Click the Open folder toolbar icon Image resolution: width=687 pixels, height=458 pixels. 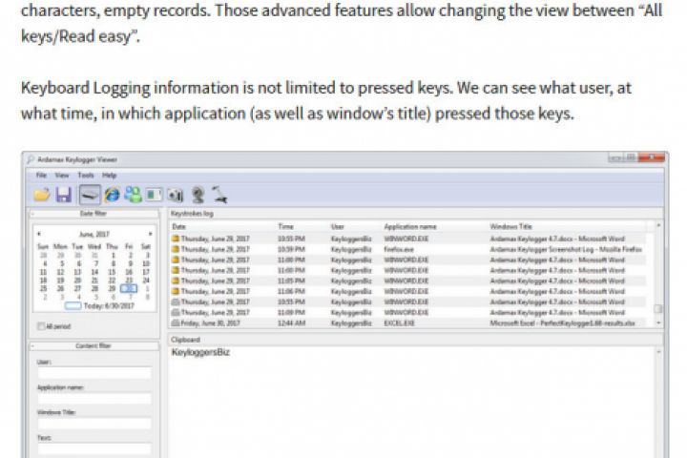(x=42, y=195)
